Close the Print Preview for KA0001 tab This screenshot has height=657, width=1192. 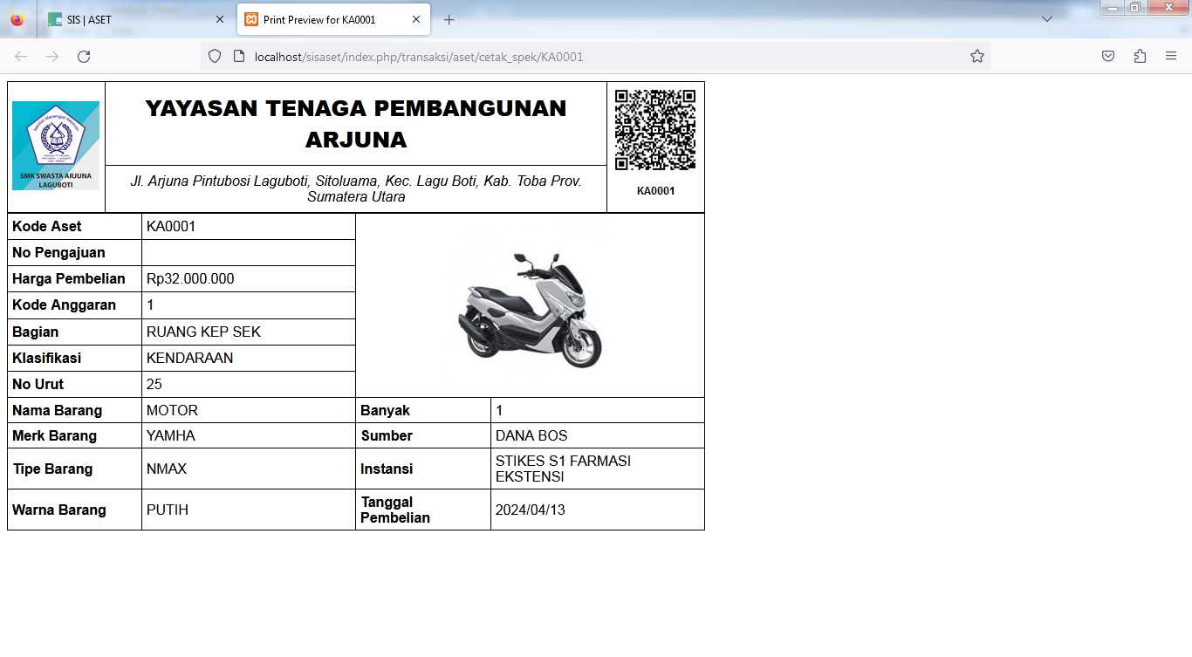(x=416, y=19)
